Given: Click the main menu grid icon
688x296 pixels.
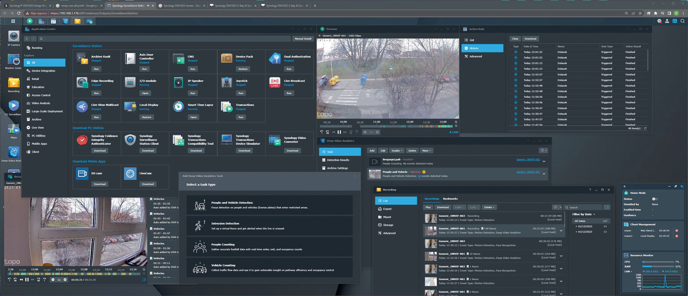Looking at the screenshot, I should pyautogui.click(x=13, y=21).
